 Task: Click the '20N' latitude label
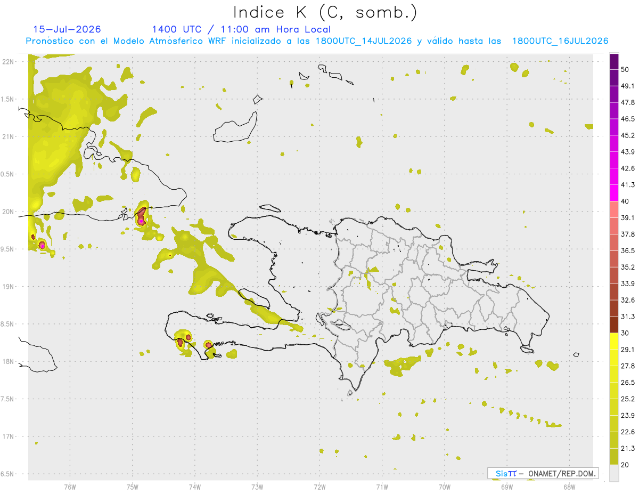coord(9,212)
